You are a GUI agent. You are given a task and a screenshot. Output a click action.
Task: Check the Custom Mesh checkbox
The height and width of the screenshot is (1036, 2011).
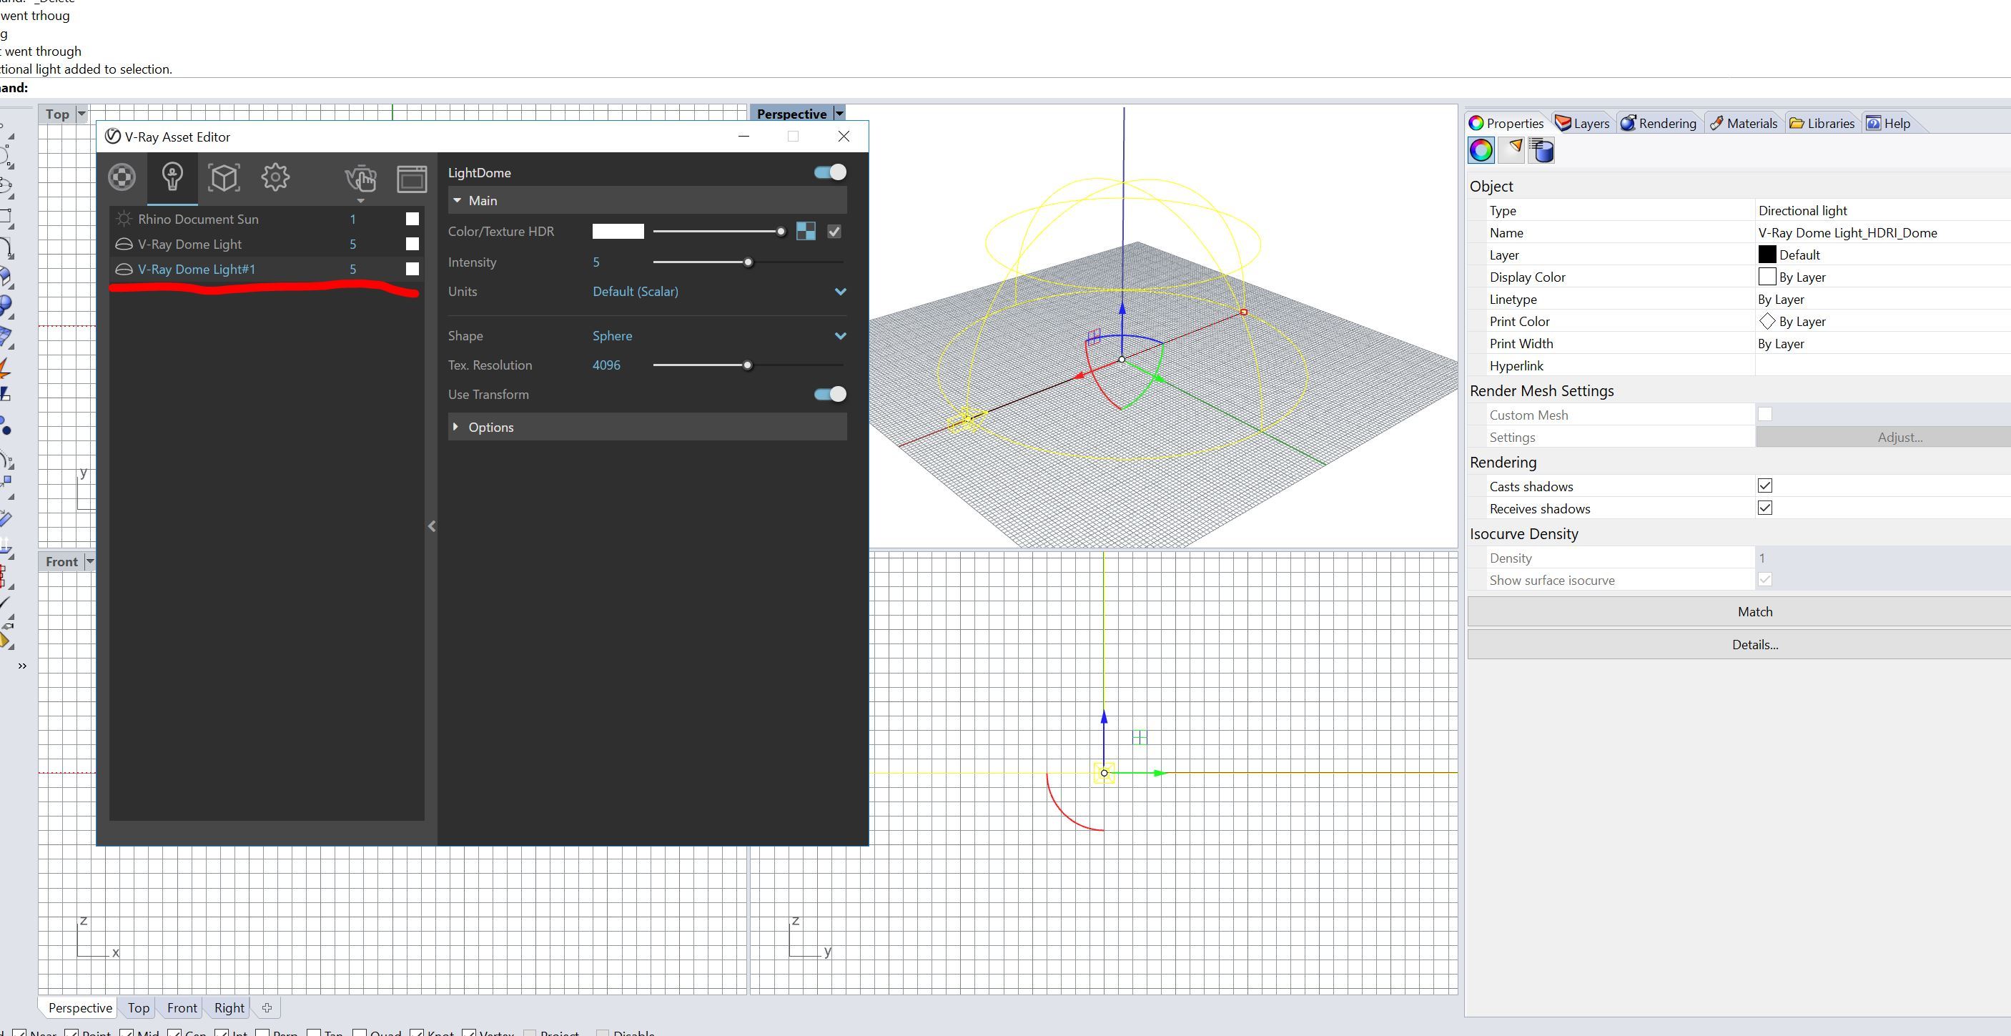pos(1765,414)
